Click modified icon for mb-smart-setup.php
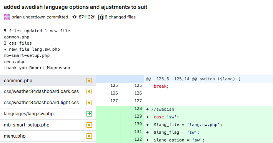 pyautogui.click(x=89, y=125)
